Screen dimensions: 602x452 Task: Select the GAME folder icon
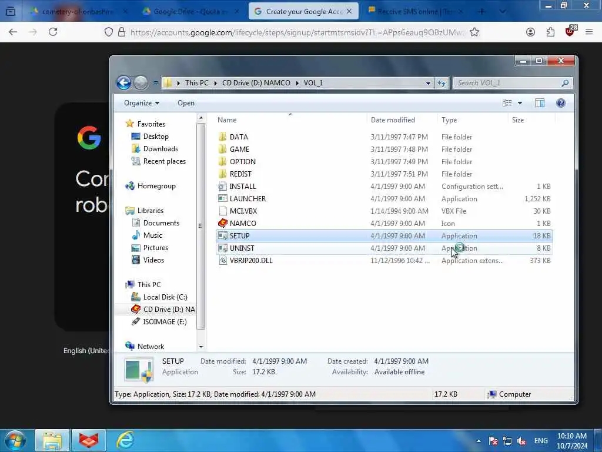click(x=223, y=149)
